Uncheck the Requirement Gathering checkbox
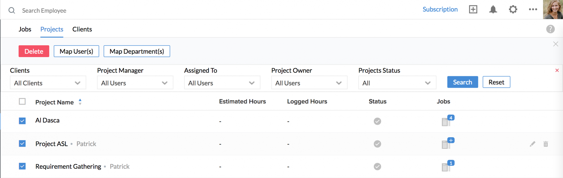Viewport: 563px width, 178px height. point(22,166)
